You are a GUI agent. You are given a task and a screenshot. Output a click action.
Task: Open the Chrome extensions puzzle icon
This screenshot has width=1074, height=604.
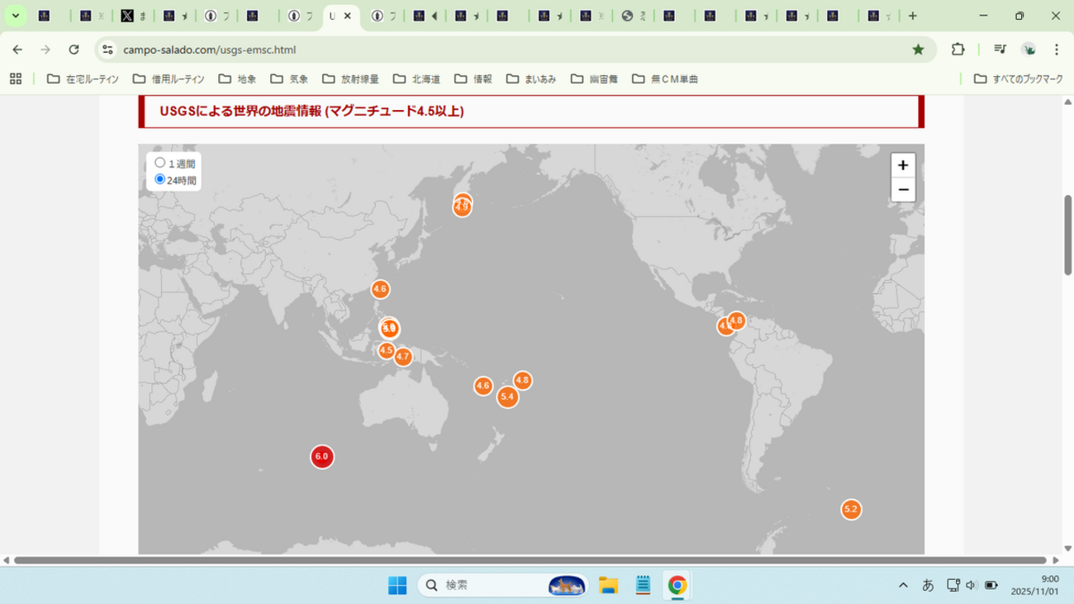958,50
